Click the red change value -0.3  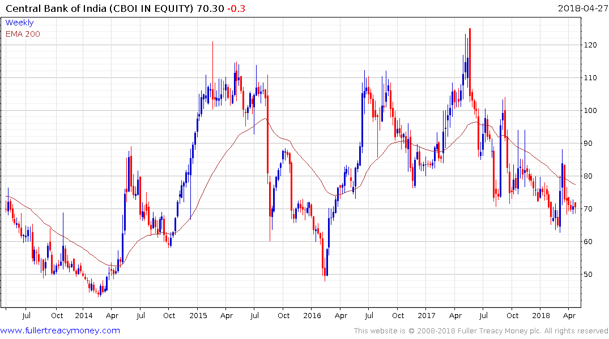(236, 8)
